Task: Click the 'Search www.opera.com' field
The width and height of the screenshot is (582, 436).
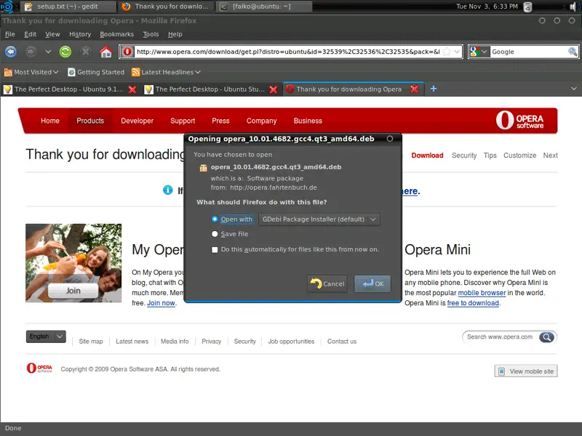Action: pos(500,336)
